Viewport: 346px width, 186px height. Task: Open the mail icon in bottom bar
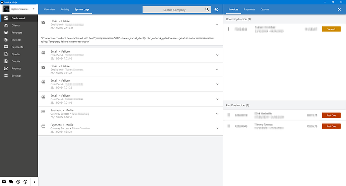click(4, 182)
